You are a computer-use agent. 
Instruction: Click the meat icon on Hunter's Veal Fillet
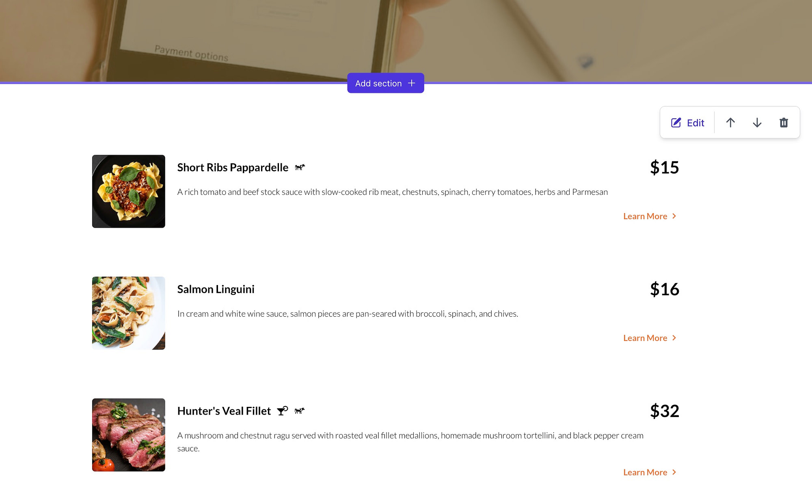pyautogui.click(x=300, y=411)
